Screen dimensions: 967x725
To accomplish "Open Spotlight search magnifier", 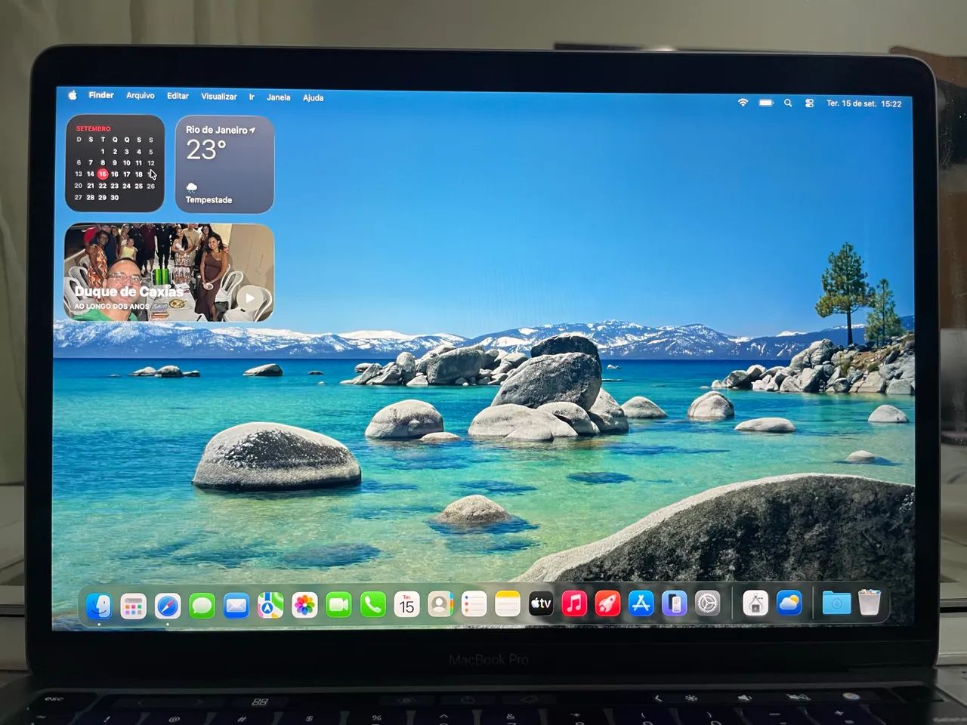I will point(788,103).
